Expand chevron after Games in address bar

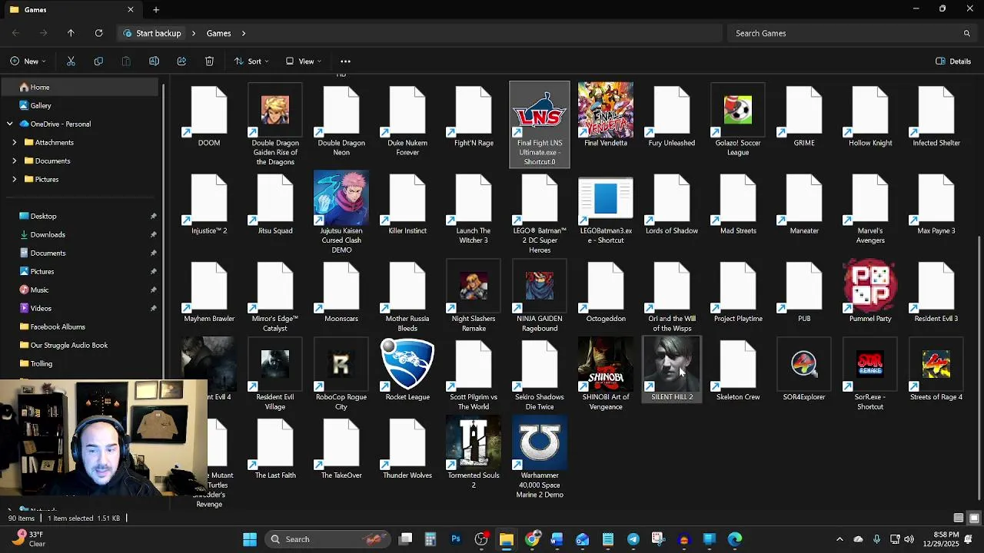coord(244,33)
